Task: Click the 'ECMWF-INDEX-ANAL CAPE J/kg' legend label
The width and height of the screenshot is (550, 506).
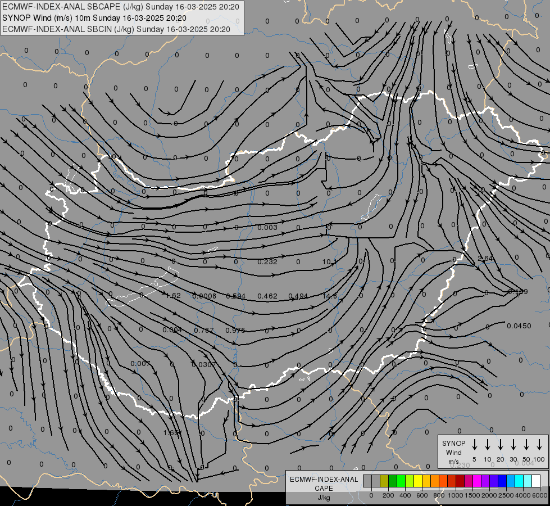Action: click(x=324, y=488)
